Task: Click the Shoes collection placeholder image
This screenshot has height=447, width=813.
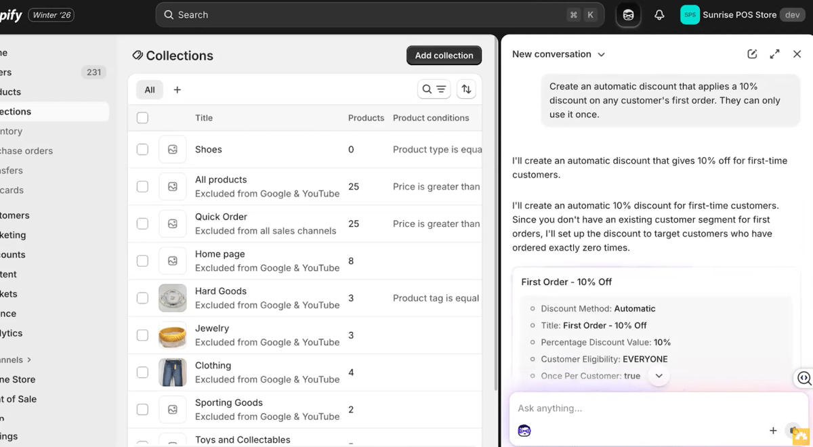Action: point(173,150)
